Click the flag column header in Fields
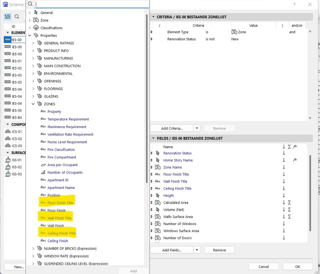This screenshot has height=274, width=320. point(295,147)
